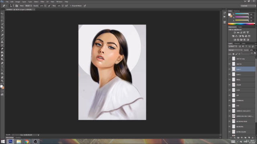Select the Eraser tool in toolbox
The width and height of the screenshot is (257, 144).
tap(2, 49)
